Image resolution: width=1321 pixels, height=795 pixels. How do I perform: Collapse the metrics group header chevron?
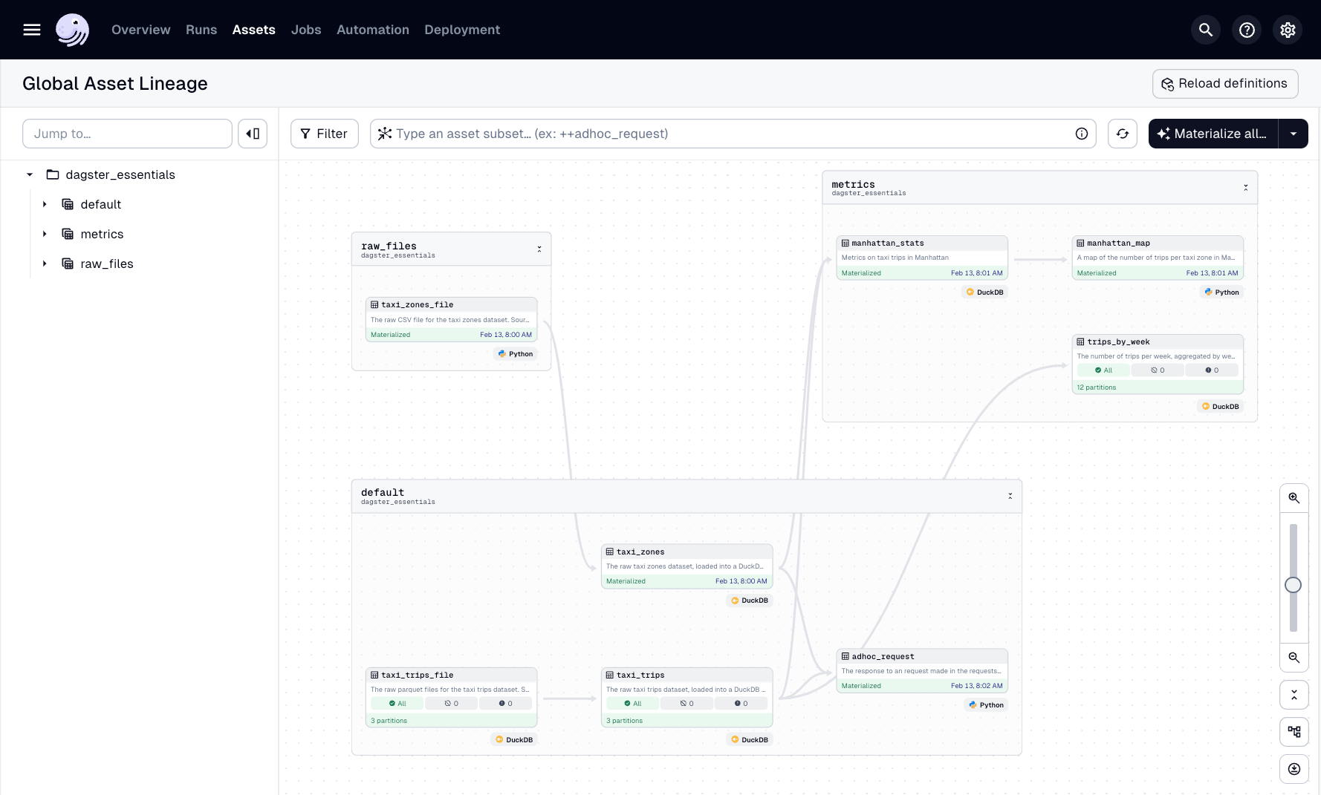tap(1246, 187)
